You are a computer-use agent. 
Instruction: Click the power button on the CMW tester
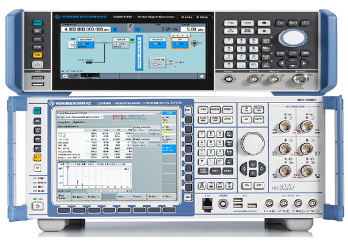(x=37, y=206)
